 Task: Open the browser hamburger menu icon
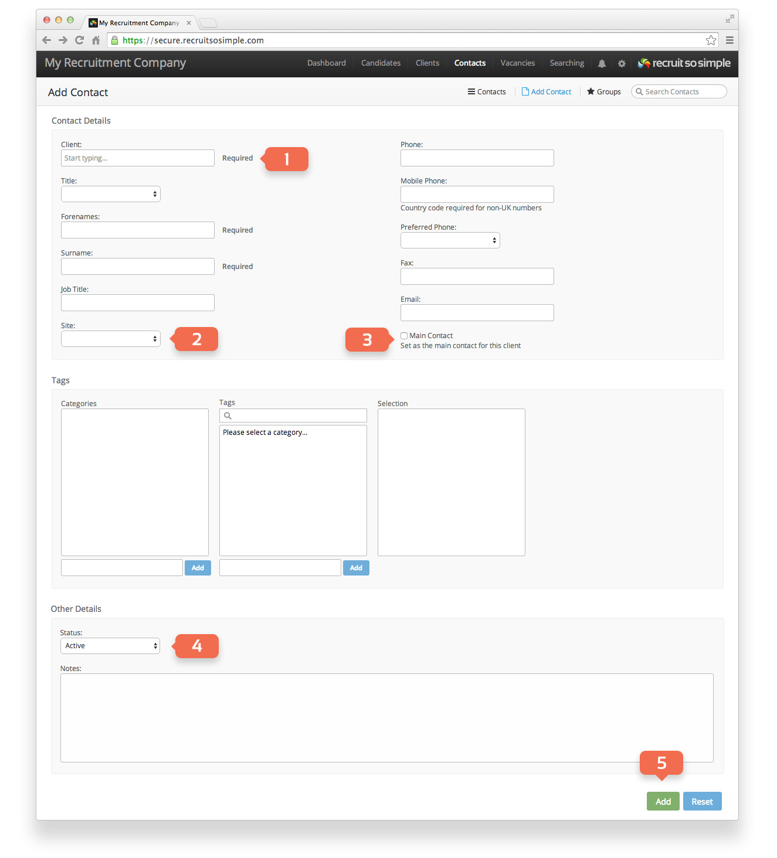(730, 40)
